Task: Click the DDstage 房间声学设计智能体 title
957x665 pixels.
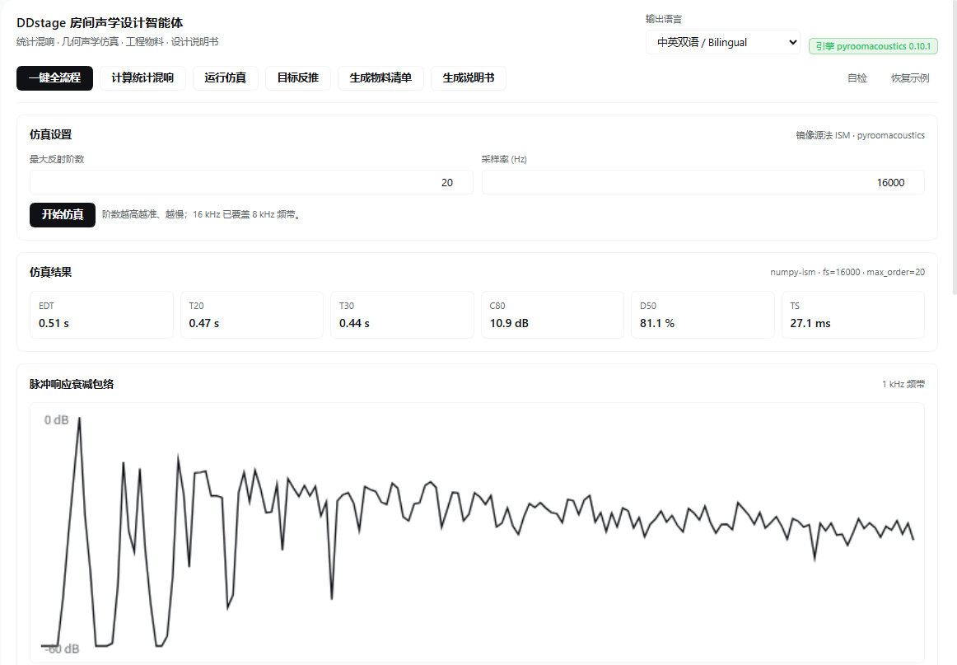Action: (x=100, y=22)
